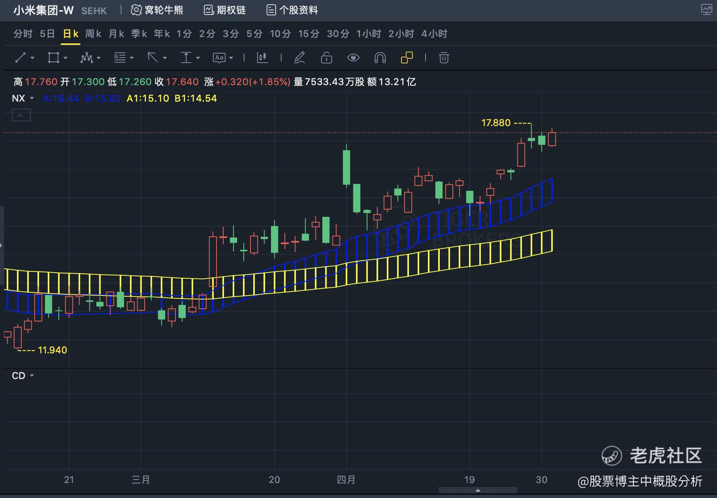Switch to the 周k weekly chart tab
The height and width of the screenshot is (498, 717).
click(93, 34)
